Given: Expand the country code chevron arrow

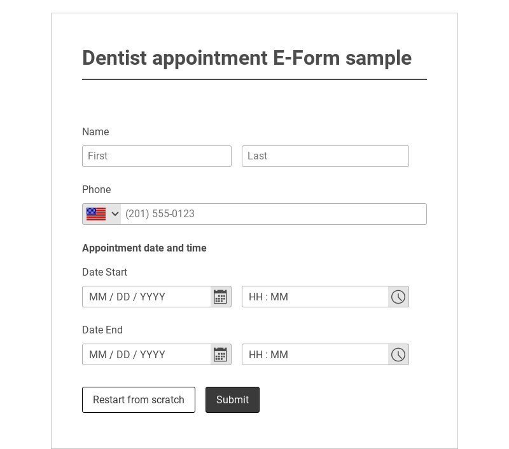Looking at the screenshot, I should pyautogui.click(x=115, y=214).
